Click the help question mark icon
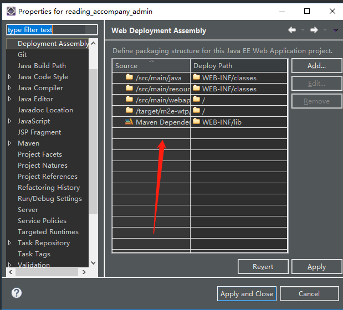Image resolution: width=343 pixels, height=310 pixels. (17, 293)
